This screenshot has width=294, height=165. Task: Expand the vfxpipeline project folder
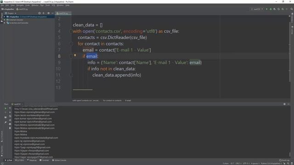tap(5, 16)
